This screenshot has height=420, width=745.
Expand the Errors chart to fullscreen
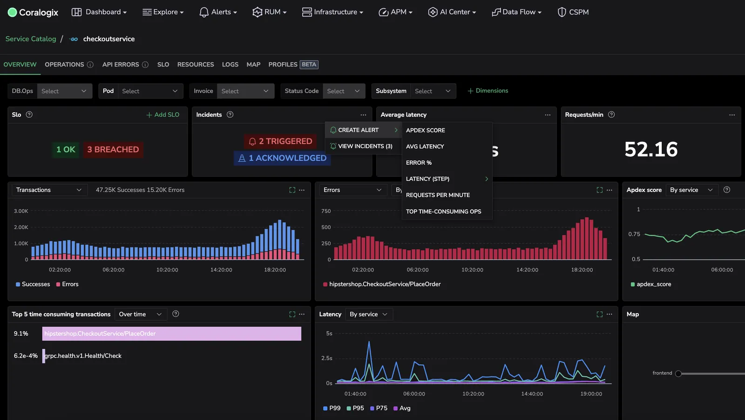600,190
